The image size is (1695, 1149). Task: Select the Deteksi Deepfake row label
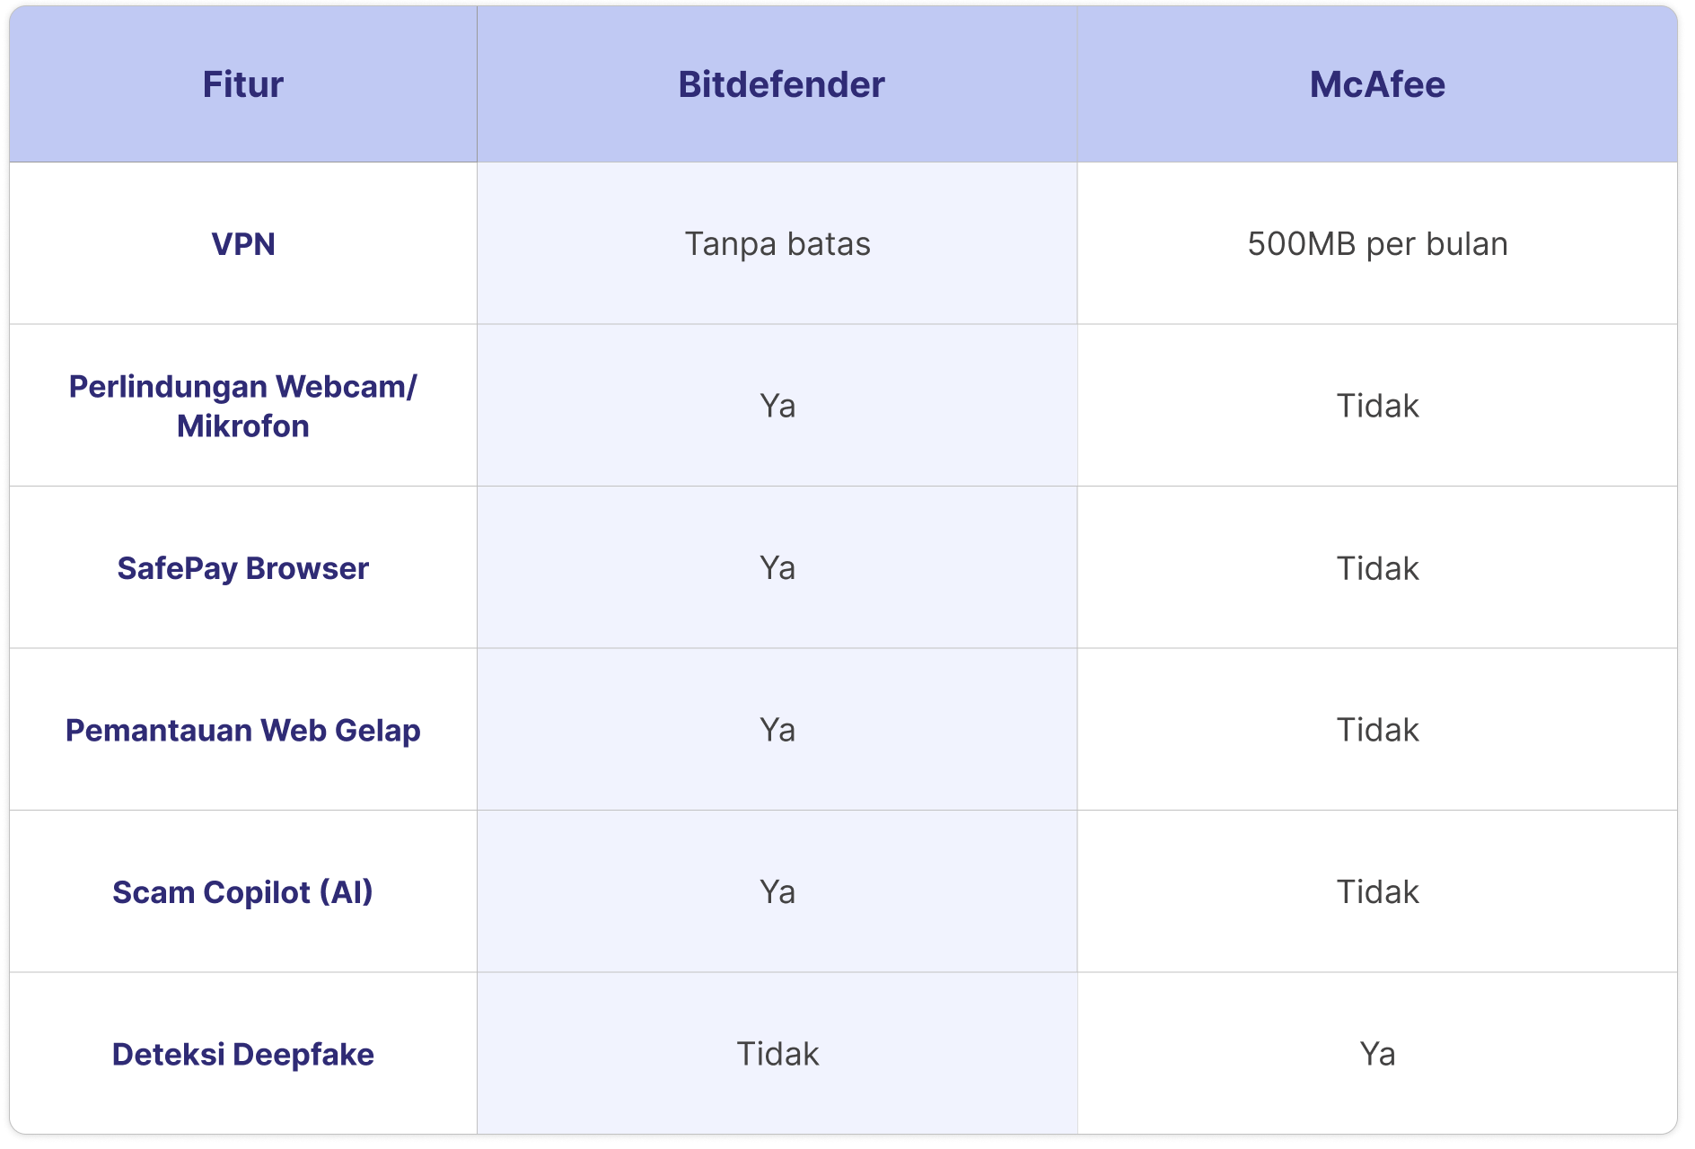[x=242, y=1054]
